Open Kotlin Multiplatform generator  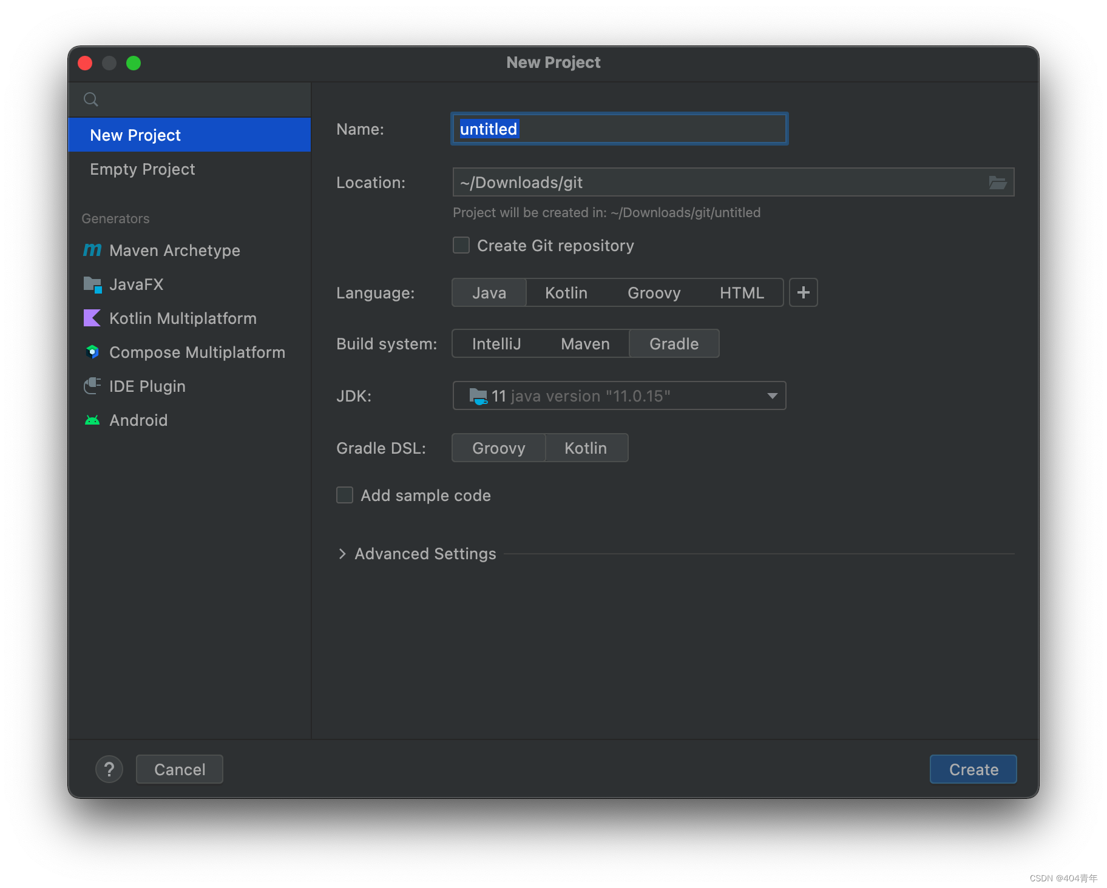click(189, 318)
